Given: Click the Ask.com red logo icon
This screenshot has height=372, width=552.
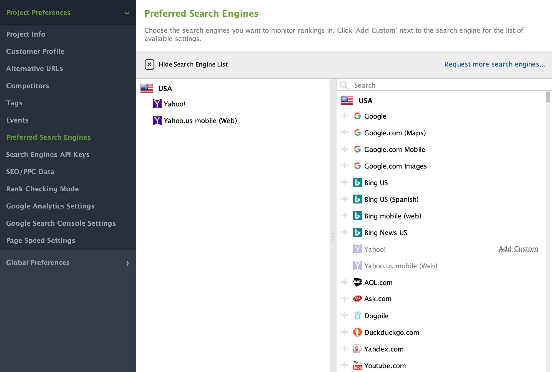Looking at the screenshot, I should 357,299.
